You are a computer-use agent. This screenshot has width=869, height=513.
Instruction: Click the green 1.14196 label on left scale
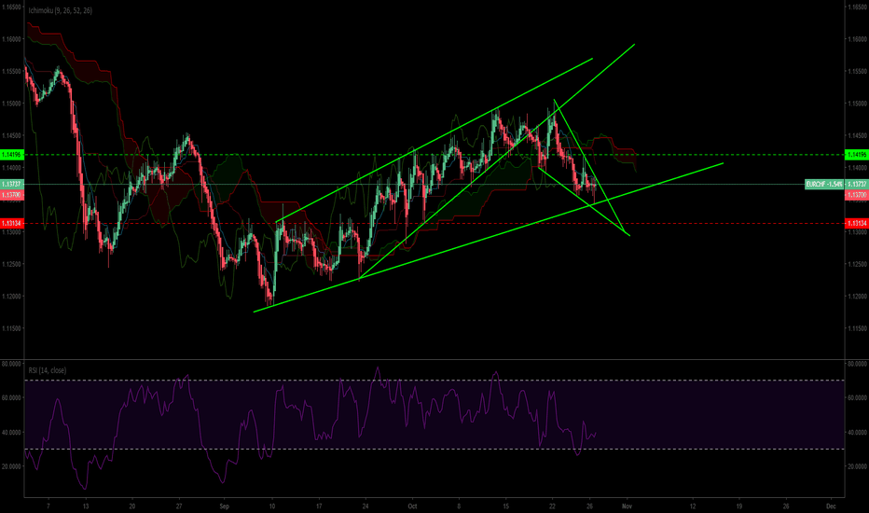(11, 155)
